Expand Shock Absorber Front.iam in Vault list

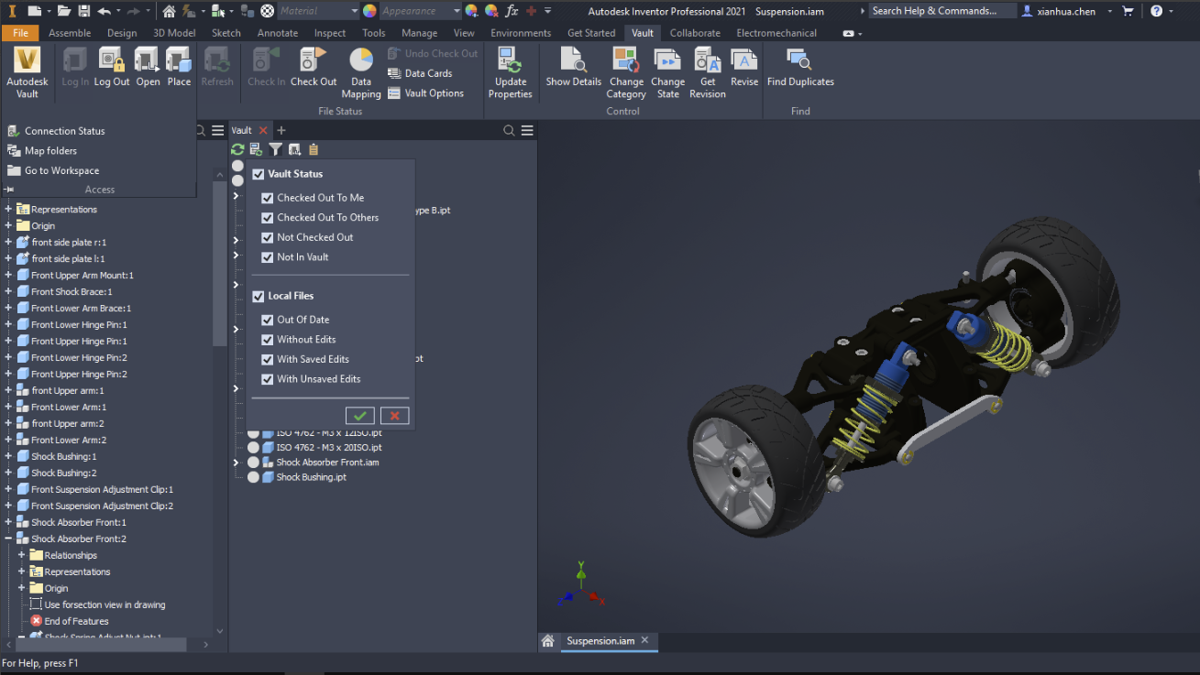tap(236, 463)
